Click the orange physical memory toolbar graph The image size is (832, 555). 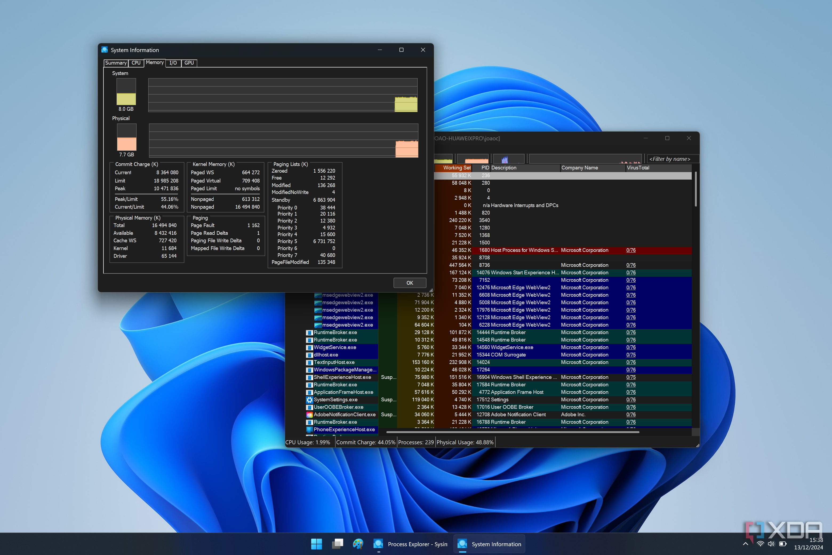473,159
